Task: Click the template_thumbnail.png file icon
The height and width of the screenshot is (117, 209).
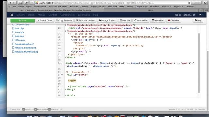Action: [x=13, y=52]
